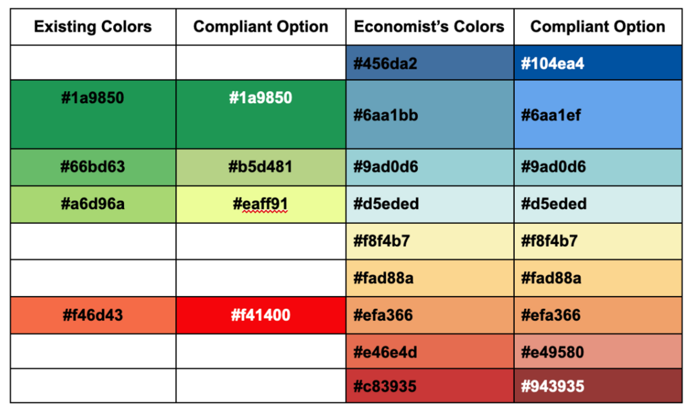
Task: Click the existing #a6d96a color cell
Action: click(93, 204)
